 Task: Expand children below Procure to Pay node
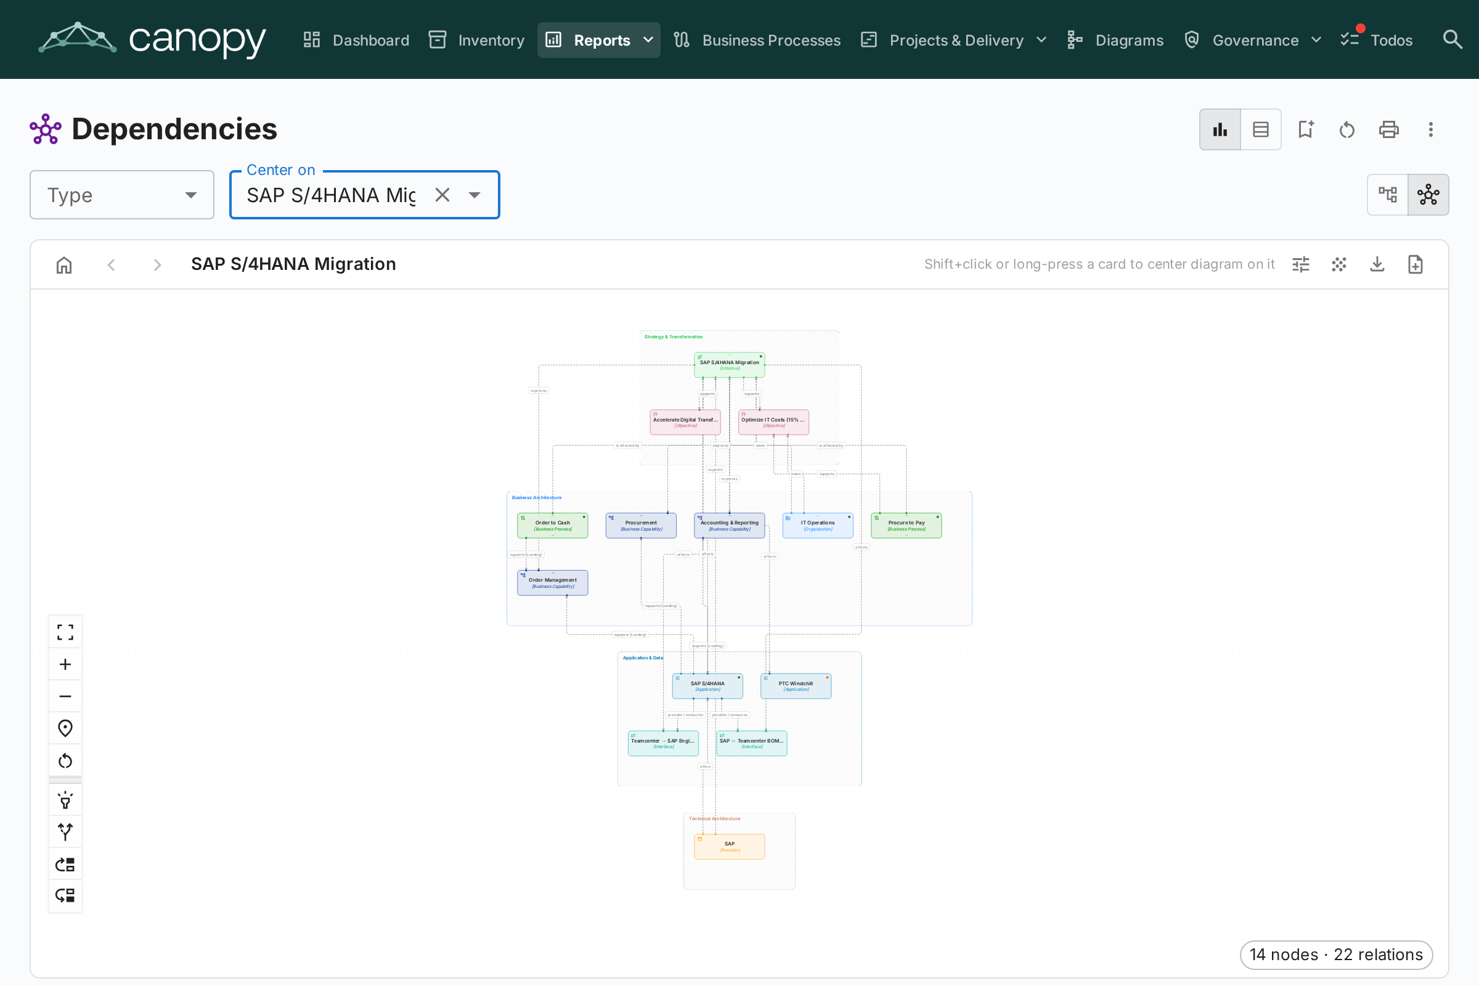pos(906,535)
